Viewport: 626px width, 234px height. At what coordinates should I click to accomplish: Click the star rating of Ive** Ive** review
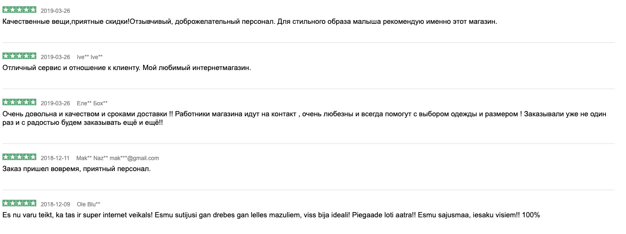(19, 56)
